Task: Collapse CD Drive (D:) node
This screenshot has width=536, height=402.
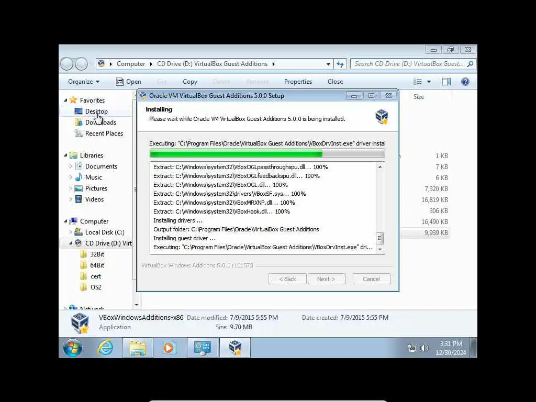Action: tap(71, 243)
